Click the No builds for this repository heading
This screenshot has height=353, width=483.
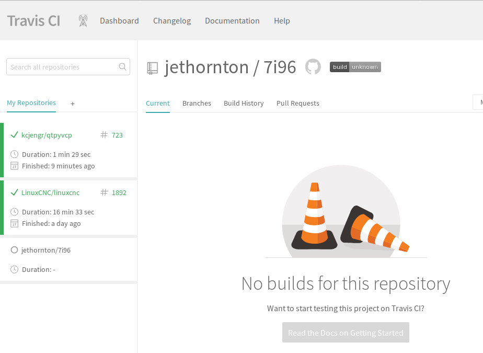click(346, 283)
